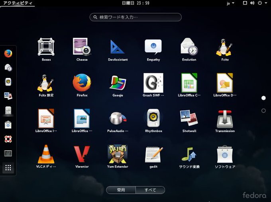Click アクティビティ in the top bar

coord(18,3)
